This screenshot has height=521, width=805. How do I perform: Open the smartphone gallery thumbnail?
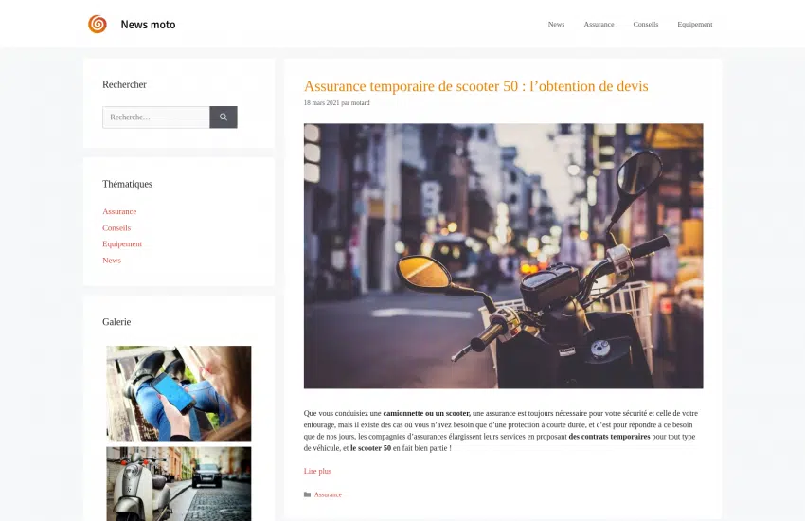point(179,394)
